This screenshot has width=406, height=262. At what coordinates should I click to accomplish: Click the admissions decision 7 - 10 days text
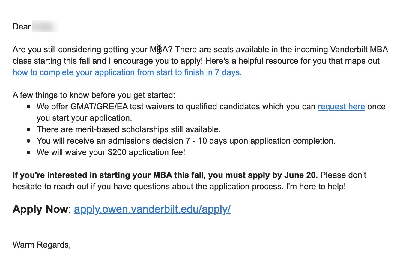click(x=186, y=141)
